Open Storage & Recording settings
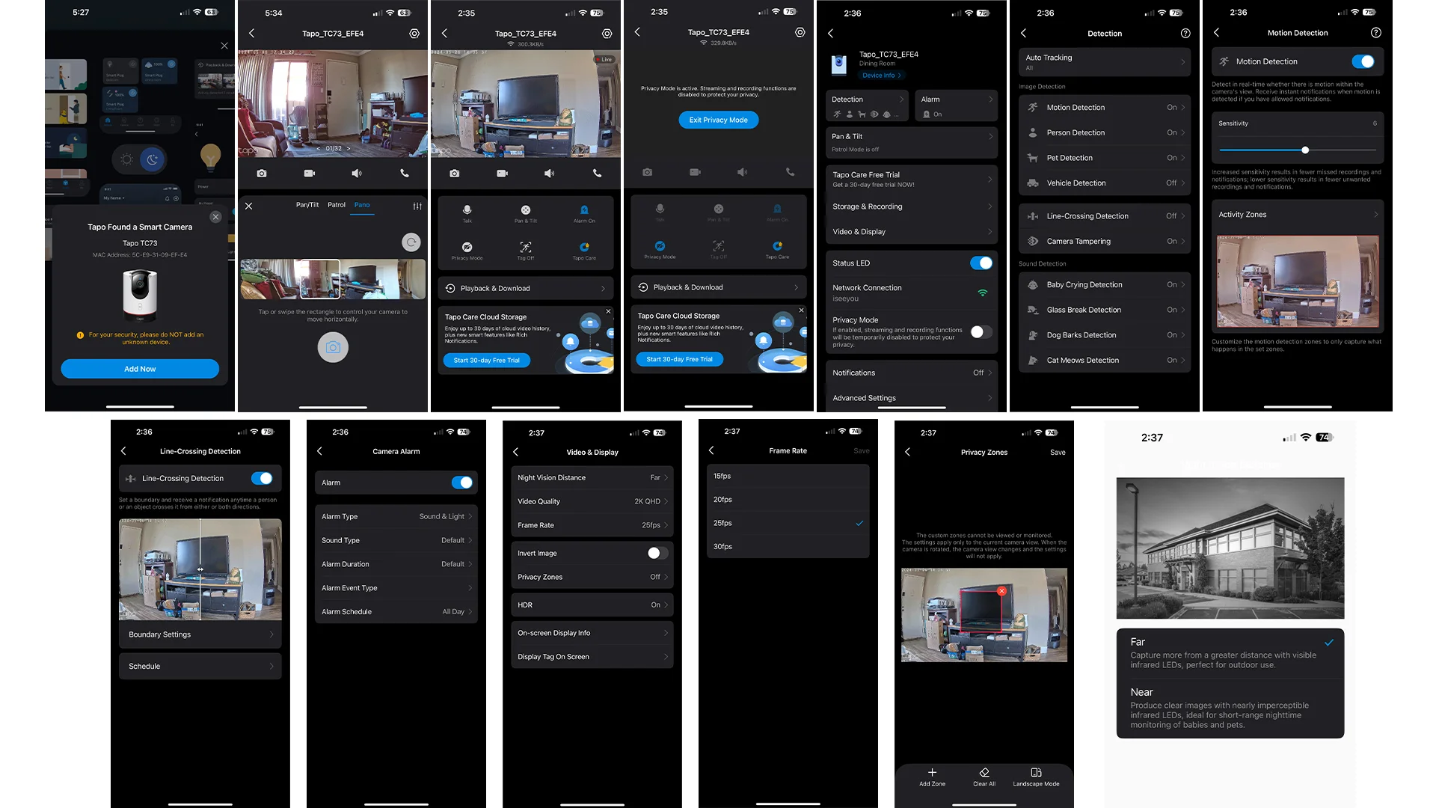Viewport: 1436px width, 808px height. 911,206
